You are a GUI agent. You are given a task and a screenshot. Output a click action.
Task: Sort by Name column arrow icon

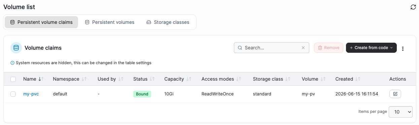[x=41, y=79]
